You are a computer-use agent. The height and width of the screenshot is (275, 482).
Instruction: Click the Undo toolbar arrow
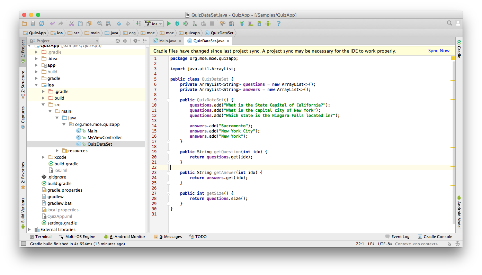[x=52, y=24]
